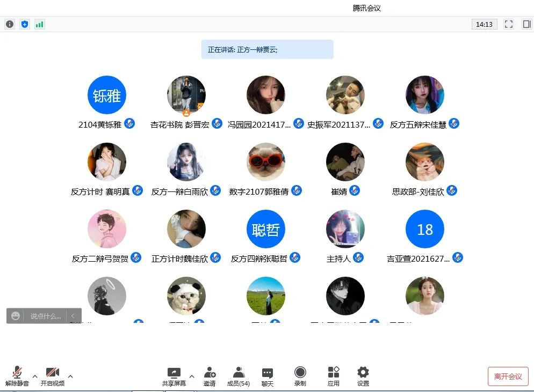Click the mic icon next to 主持人
Viewport: 534px width, 392px height.
(x=358, y=257)
